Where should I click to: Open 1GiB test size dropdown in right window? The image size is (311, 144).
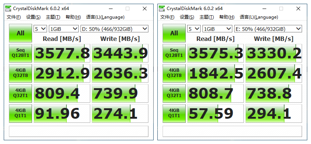(x=217, y=29)
